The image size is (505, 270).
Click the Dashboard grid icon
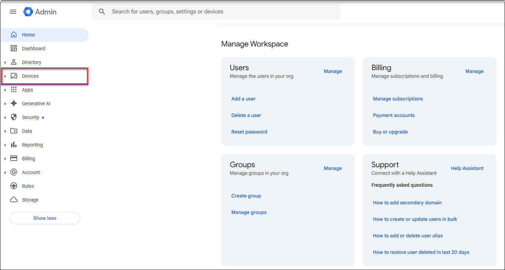click(x=14, y=48)
